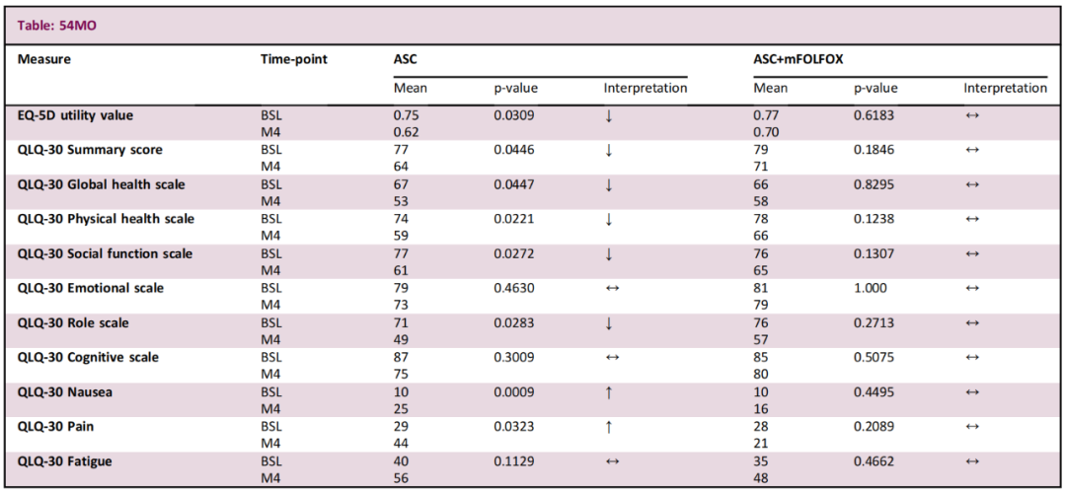The image size is (1066, 492).
Task: Click the up arrow in QLQ-30 Nausea row
Action: click(x=609, y=392)
